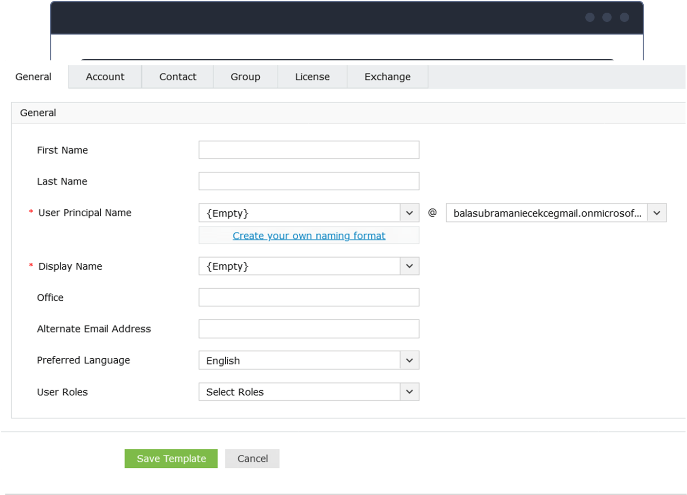Image resolution: width=687 pixels, height=495 pixels.
Task: Open the Display Name format dropdown
Action: point(409,266)
